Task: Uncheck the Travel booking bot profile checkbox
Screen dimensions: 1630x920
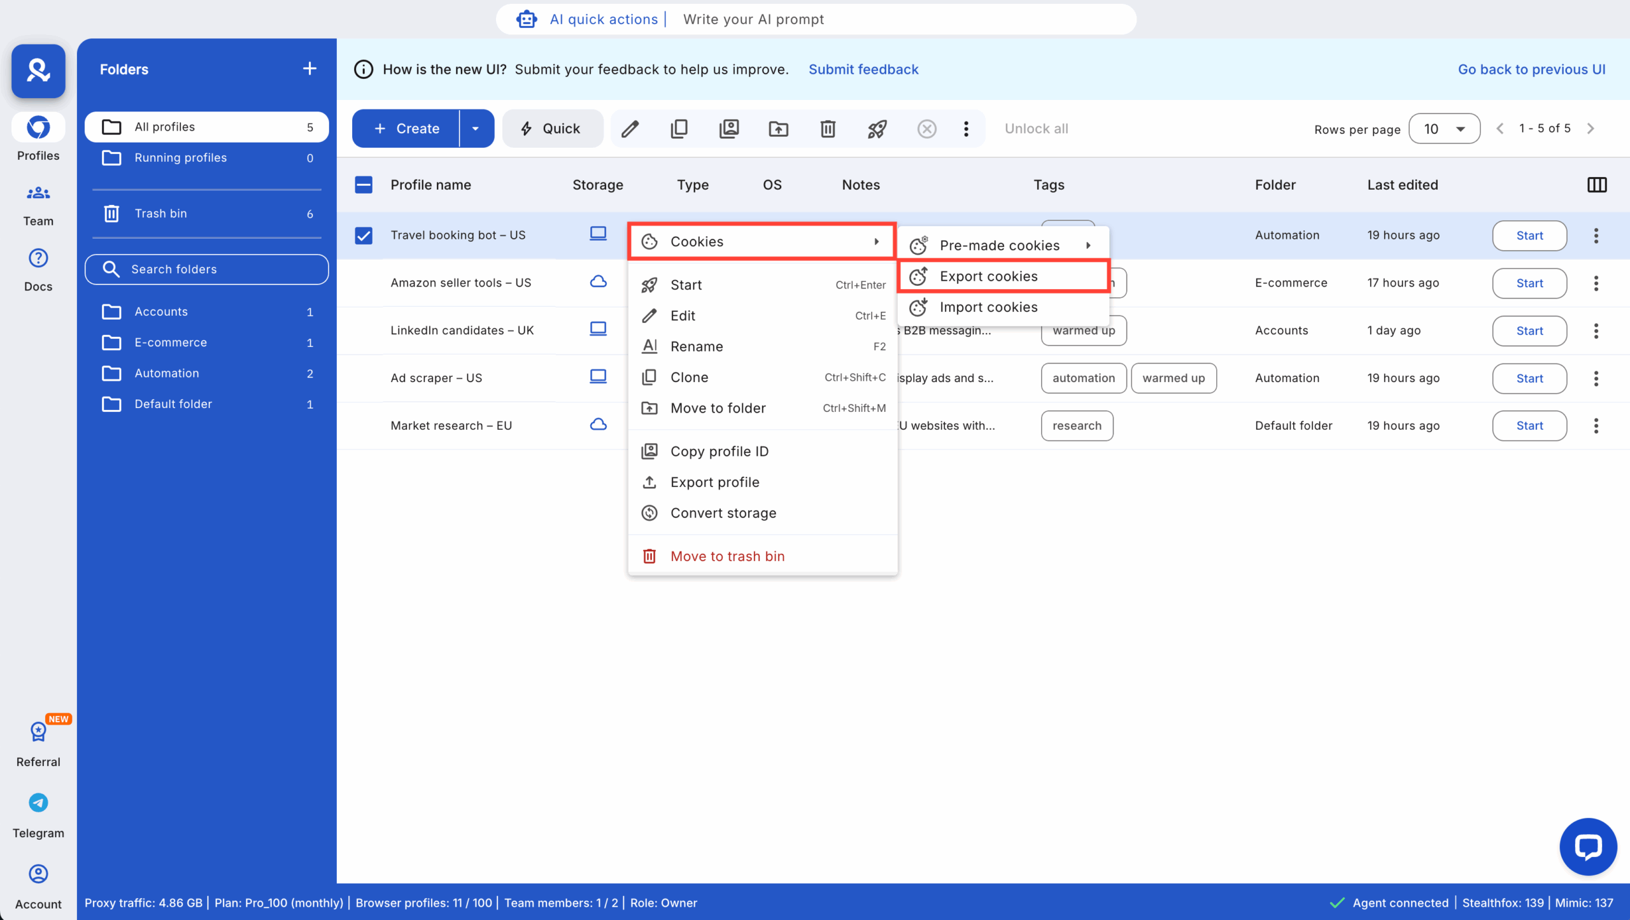Action: (x=364, y=235)
